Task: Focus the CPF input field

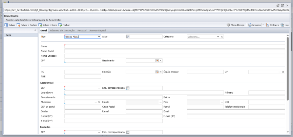Action: pyautogui.click(x=83, y=60)
